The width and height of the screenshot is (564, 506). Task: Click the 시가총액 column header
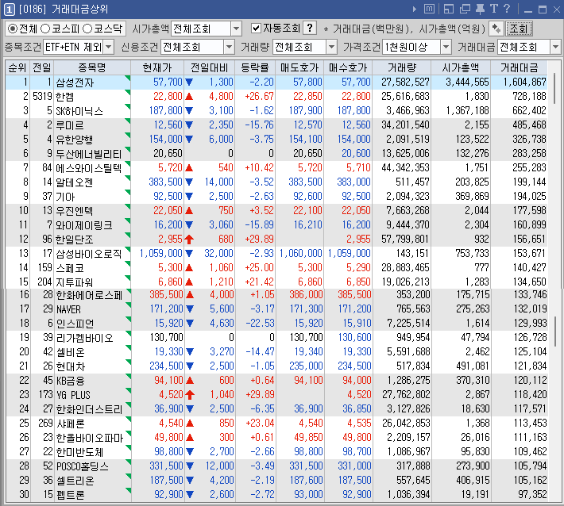(461, 67)
